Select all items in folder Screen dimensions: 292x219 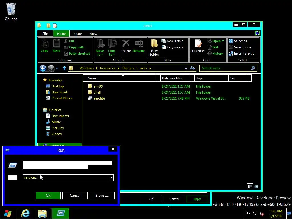tap(238, 41)
